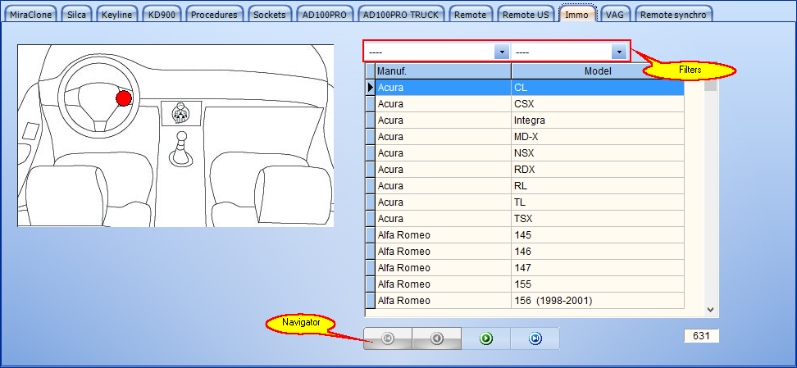Go to first record in navigator
Viewport: 797px width, 368px height.
coord(388,338)
